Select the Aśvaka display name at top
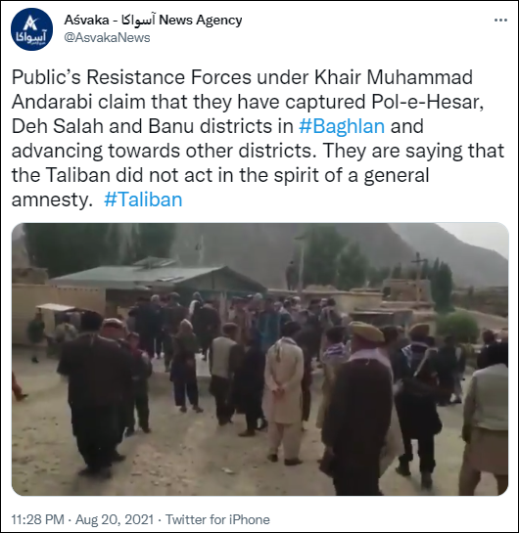This screenshot has height=533, width=519. 86,21
